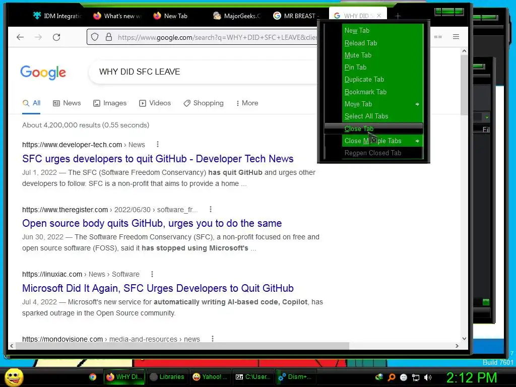Click the linuxiac.com result URL
This screenshot has width=516, height=387.
[x=81, y=274]
